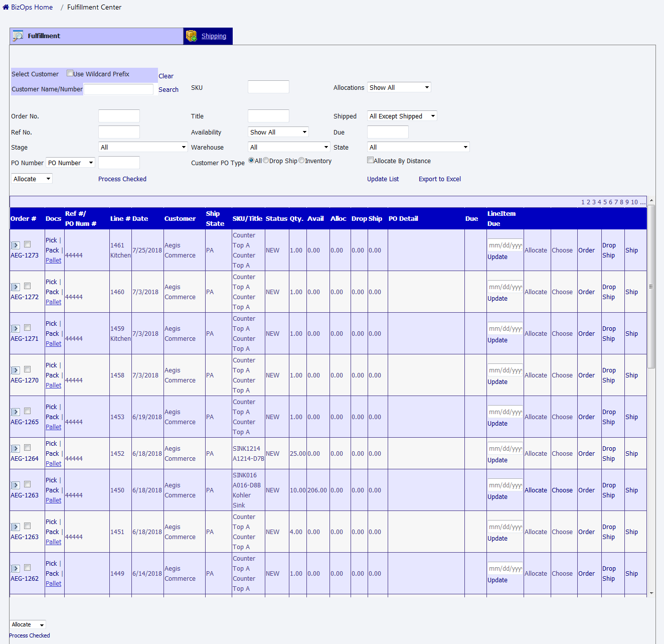The image size is (664, 644).
Task: Open the Allocations Show All dropdown
Action: (x=399, y=87)
